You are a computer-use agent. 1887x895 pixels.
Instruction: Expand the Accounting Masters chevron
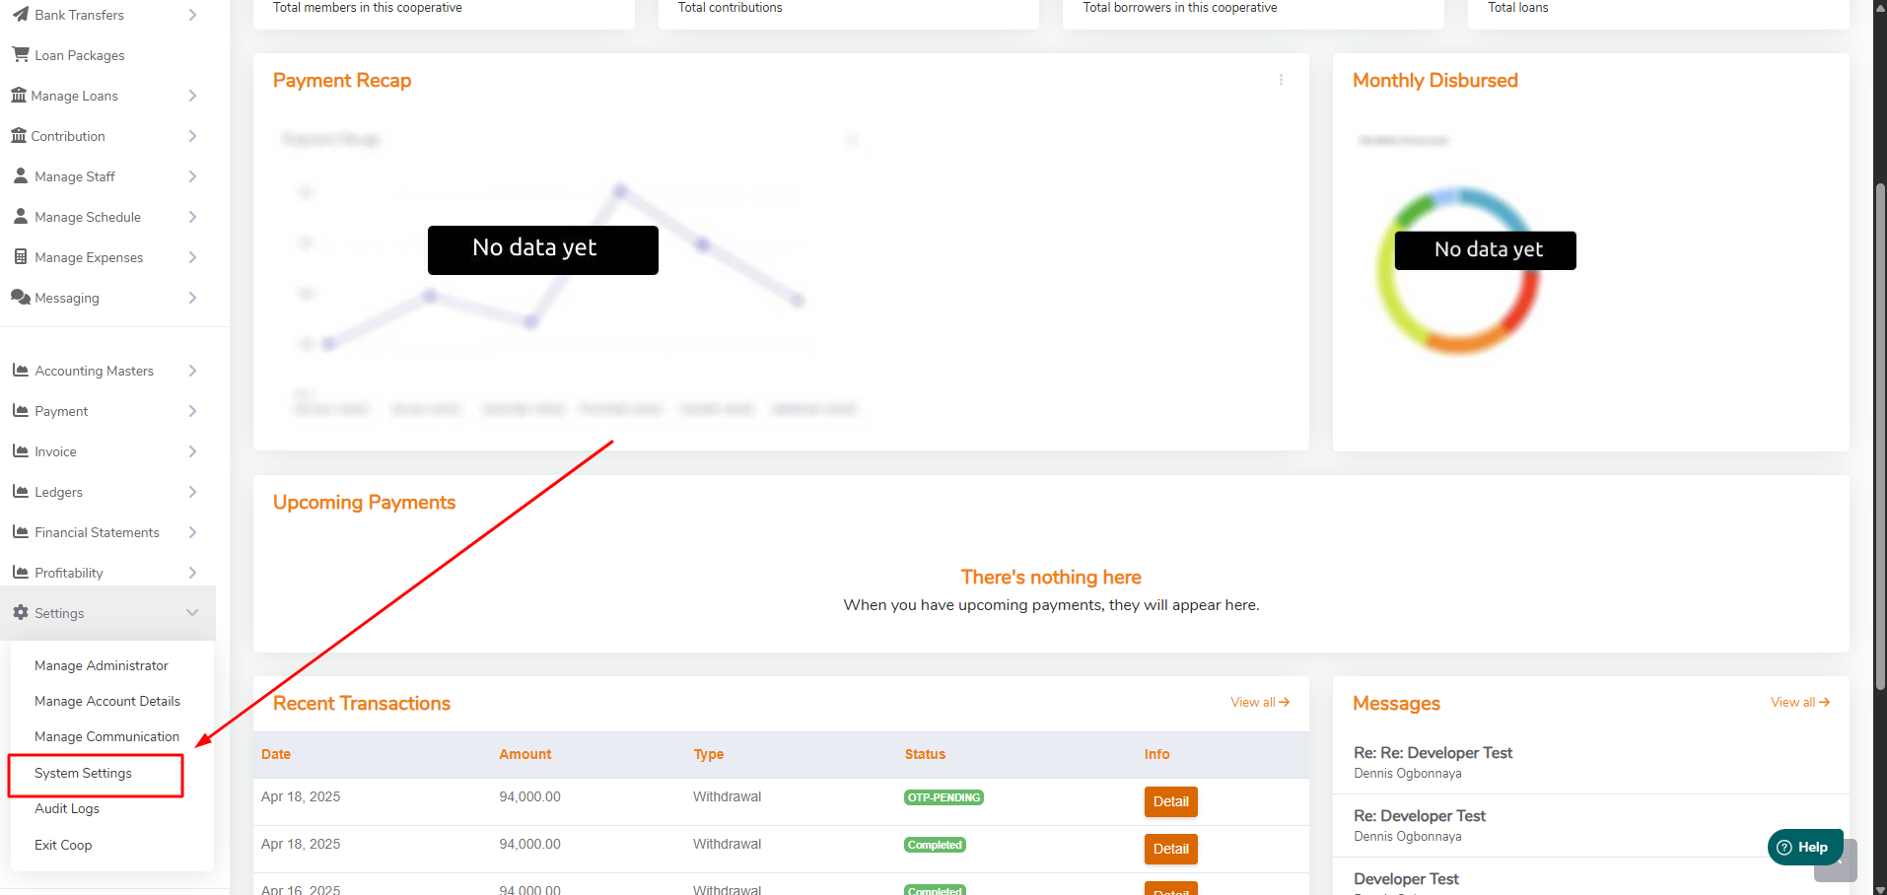coord(192,371)
